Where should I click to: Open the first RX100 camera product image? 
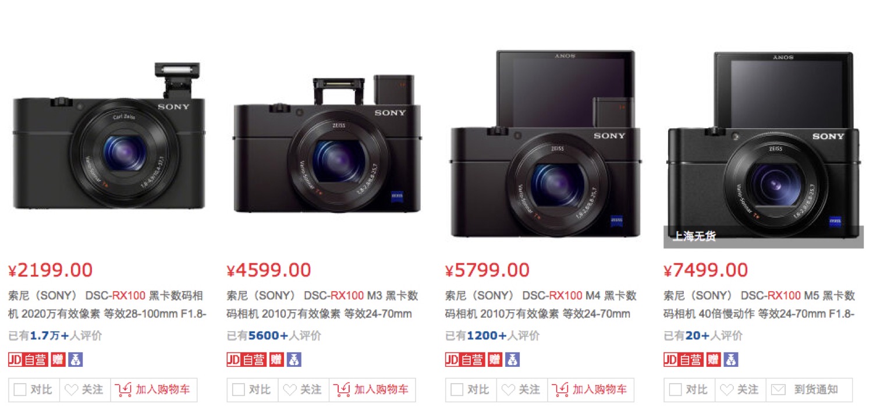[x=109, y=137]
